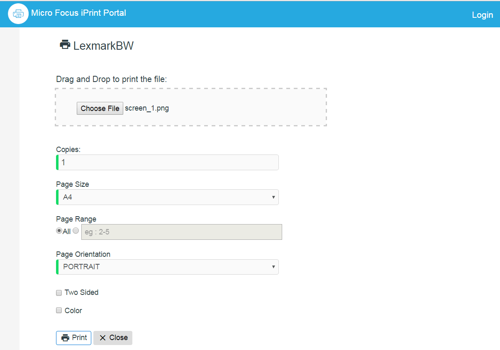The width and height of the screenshot is (500, 350).
Task: Enable the Two Sided checkbox
Action: pyautogui.click(x=59, y=293)
